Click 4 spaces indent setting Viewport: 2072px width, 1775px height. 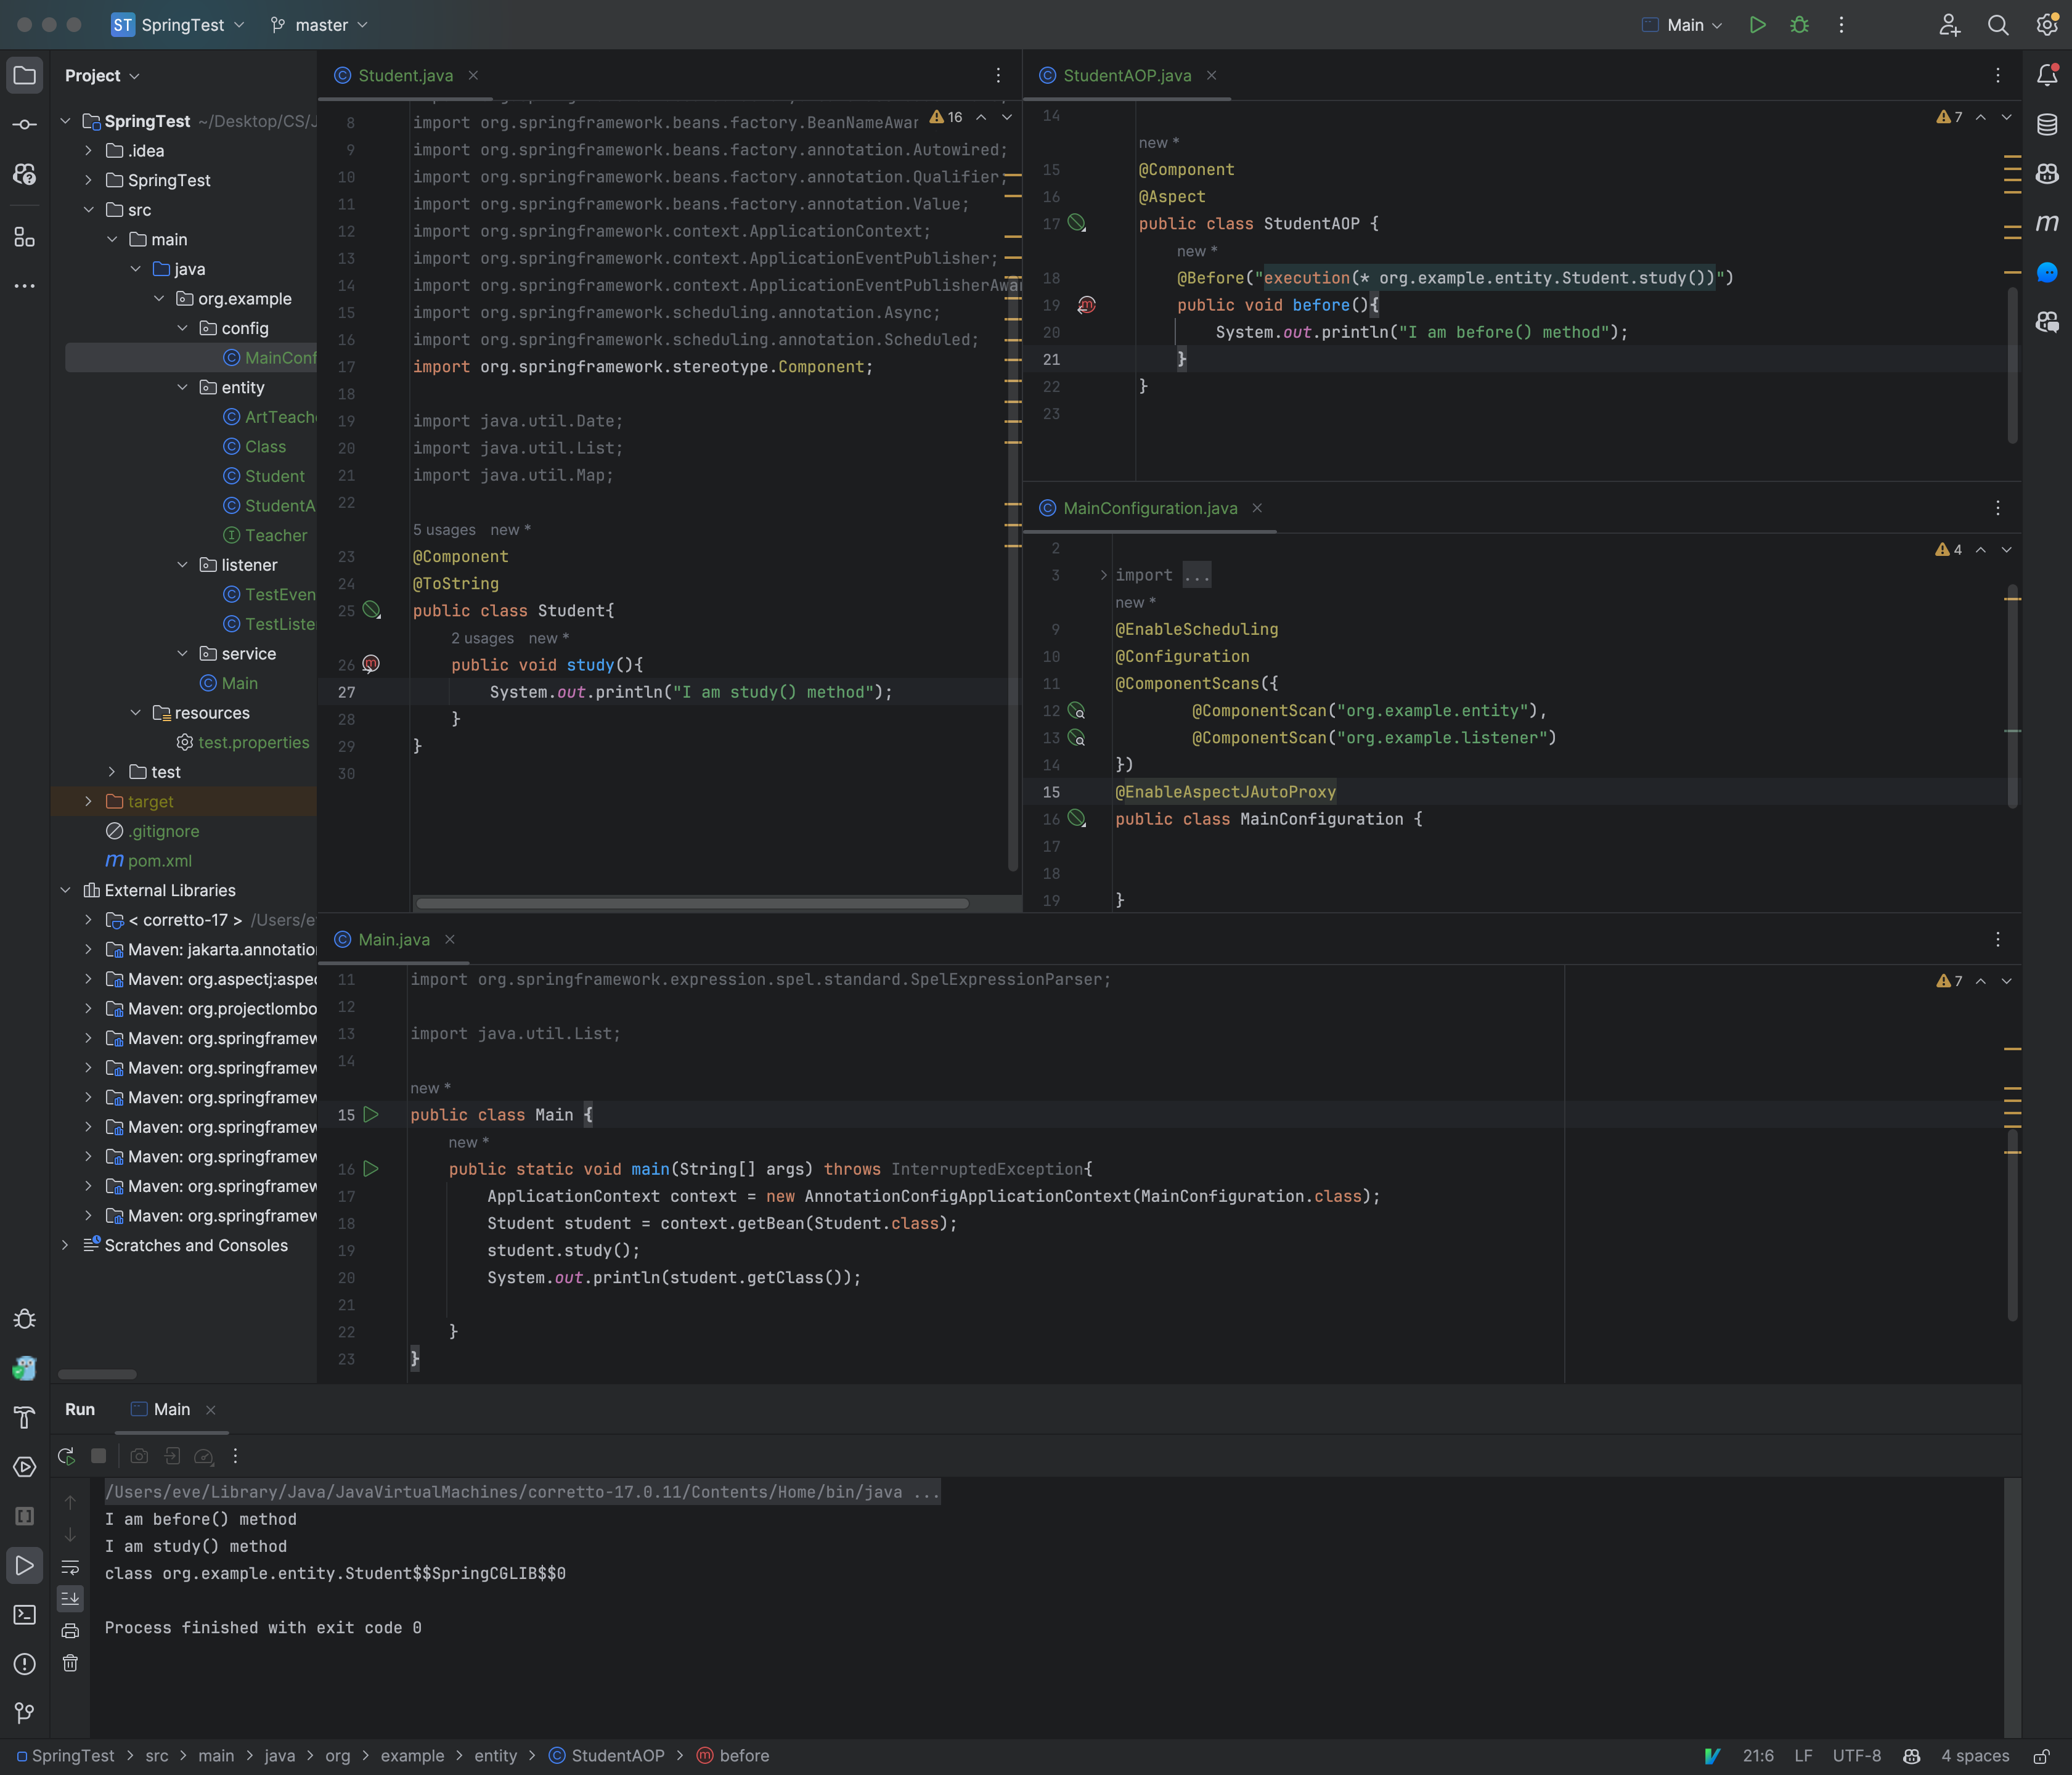(1975, 1756)
